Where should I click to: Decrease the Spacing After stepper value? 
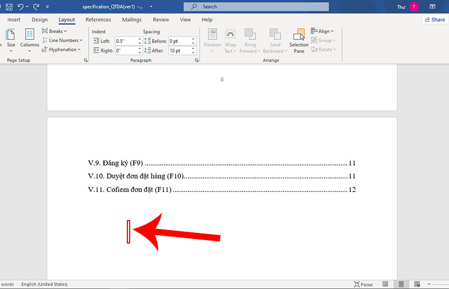click(193, 52)
